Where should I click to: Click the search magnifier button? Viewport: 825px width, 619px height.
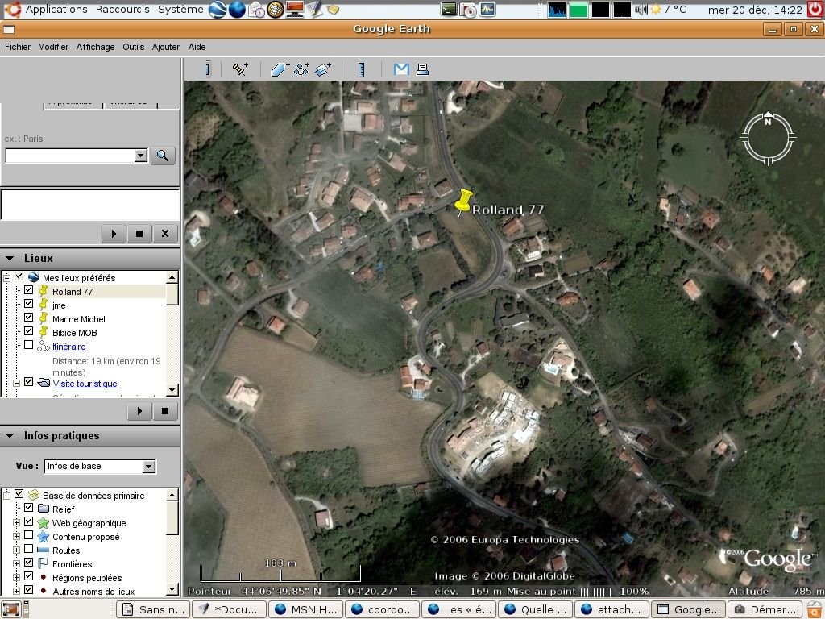[x=163, y=156]
